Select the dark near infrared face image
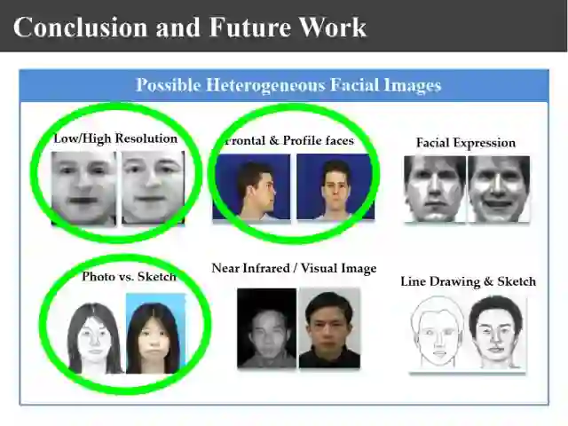Viewport: 568px width, 426px height. 266,328
